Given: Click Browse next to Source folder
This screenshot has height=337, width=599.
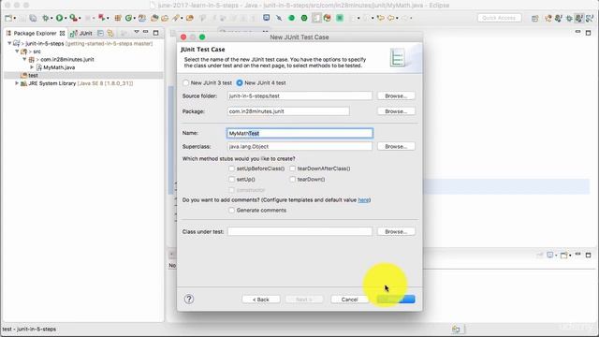Looking at the screenshot, I should [x=396, y=95].
